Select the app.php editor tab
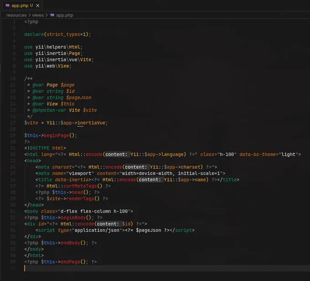The width and height of the screenshot is (310, 281). [x=22, y=5]
